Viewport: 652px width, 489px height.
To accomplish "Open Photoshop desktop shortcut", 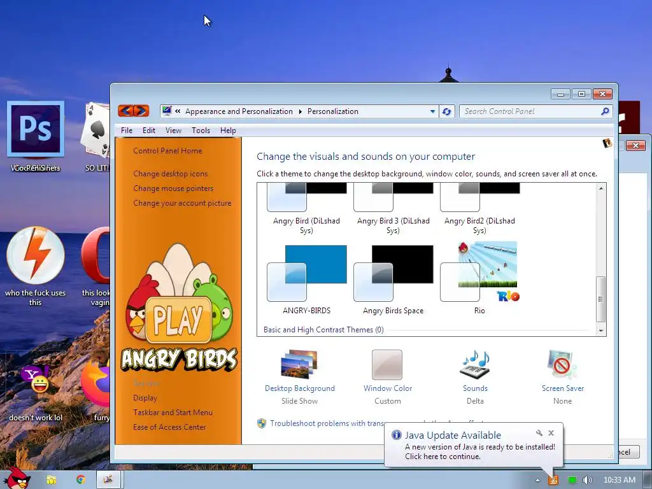I will pyautogui.click(x=36, y=129).
